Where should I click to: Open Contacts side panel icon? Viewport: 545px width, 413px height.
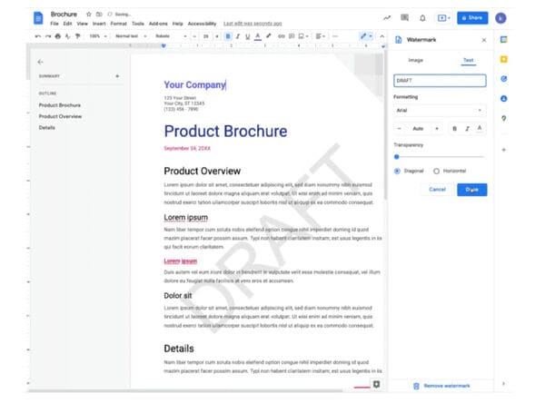point(503,99)
